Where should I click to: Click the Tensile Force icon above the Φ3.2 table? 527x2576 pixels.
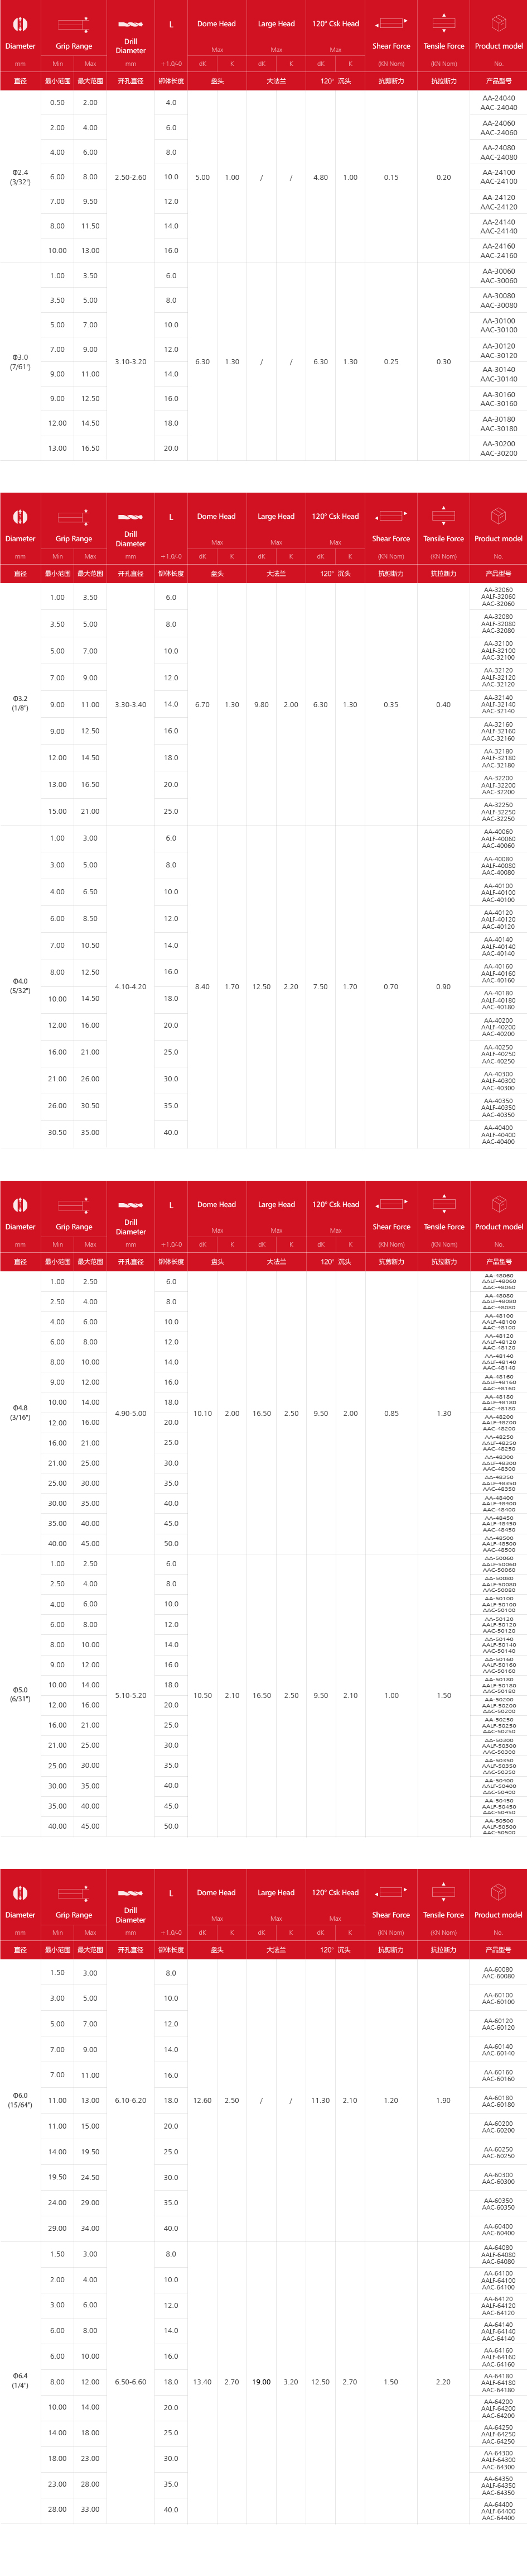(x=443, y=516)
